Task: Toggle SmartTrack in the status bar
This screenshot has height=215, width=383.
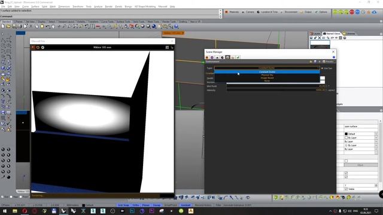Action: [171, 205]
